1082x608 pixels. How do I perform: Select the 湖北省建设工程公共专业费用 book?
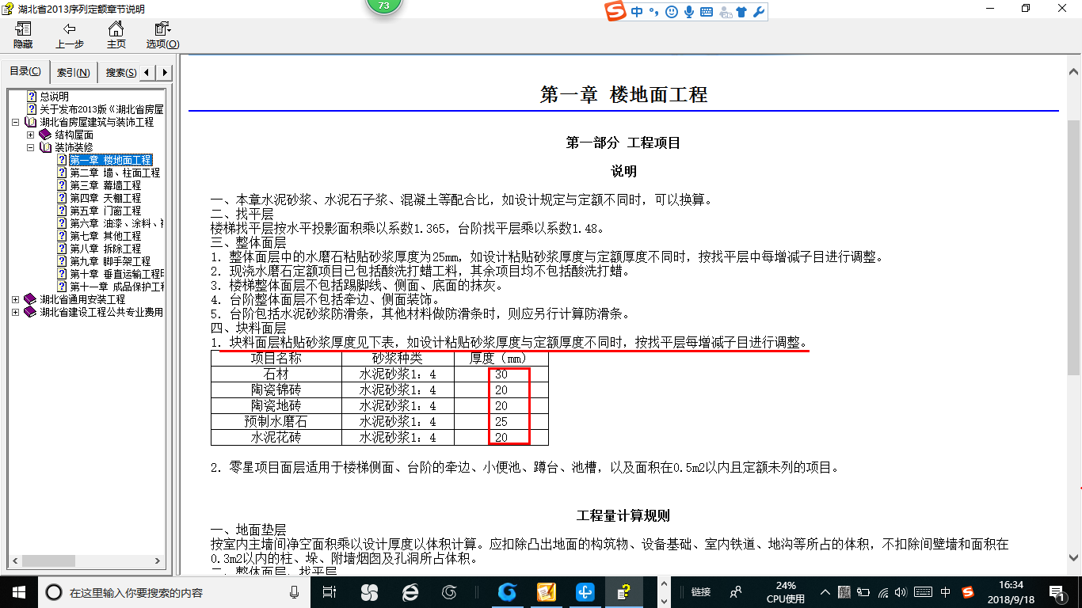pyautogui.click(x=101, y=312)
